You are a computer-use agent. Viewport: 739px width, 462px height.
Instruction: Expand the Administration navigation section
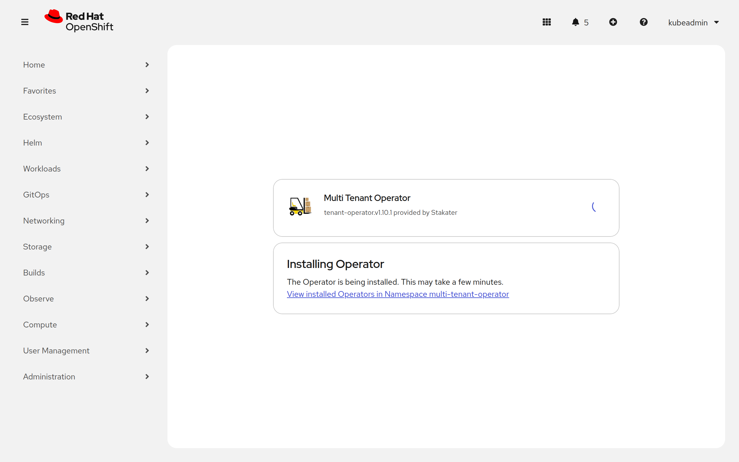86,377
